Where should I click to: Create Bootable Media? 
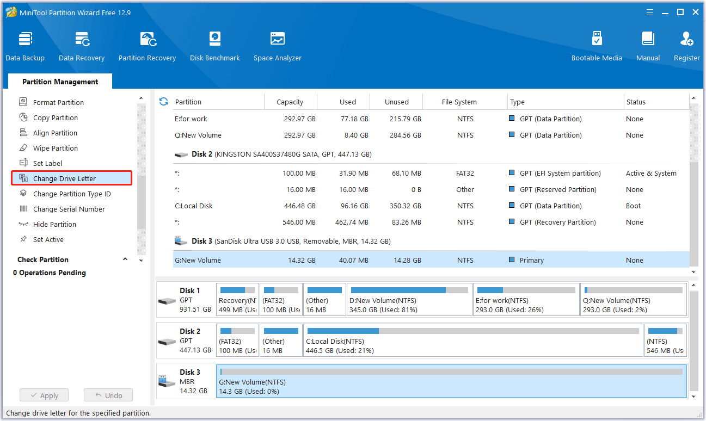(x=597, y=47)
